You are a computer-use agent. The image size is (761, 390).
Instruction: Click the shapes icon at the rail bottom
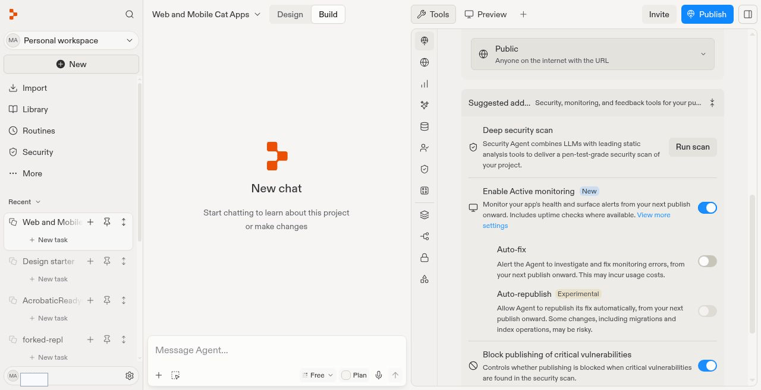pos(424,279)
